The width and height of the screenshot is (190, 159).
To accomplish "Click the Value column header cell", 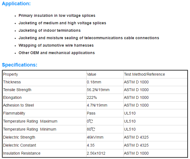I will tap(105, 74).
